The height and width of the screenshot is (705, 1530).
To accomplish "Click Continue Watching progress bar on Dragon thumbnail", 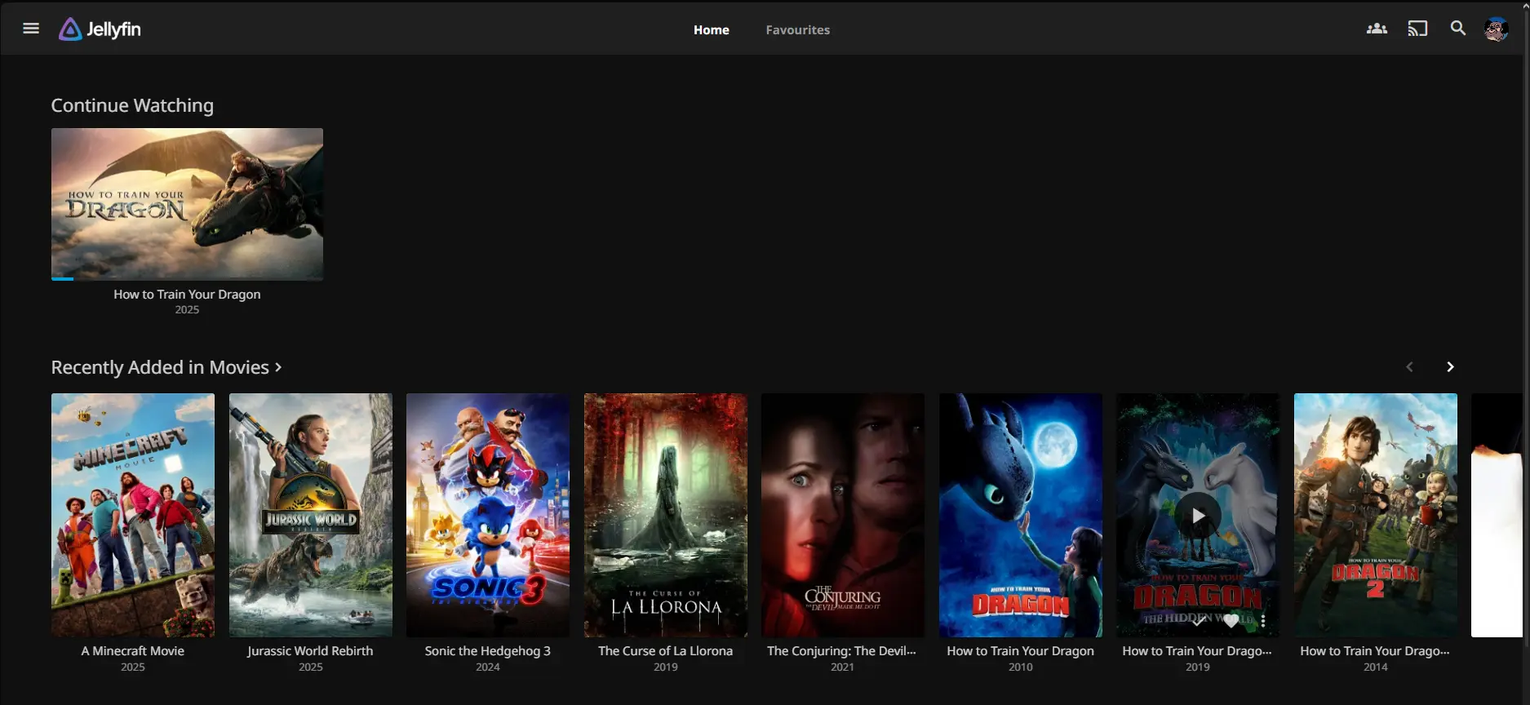I will [x=187, y=279].
